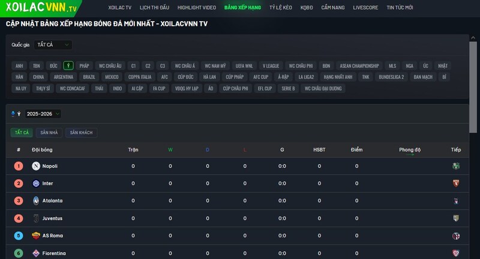The width and height of the screenshot is (480, 259).
Task: Open the Quốc gia country dropdown
Action: point(53,45)
